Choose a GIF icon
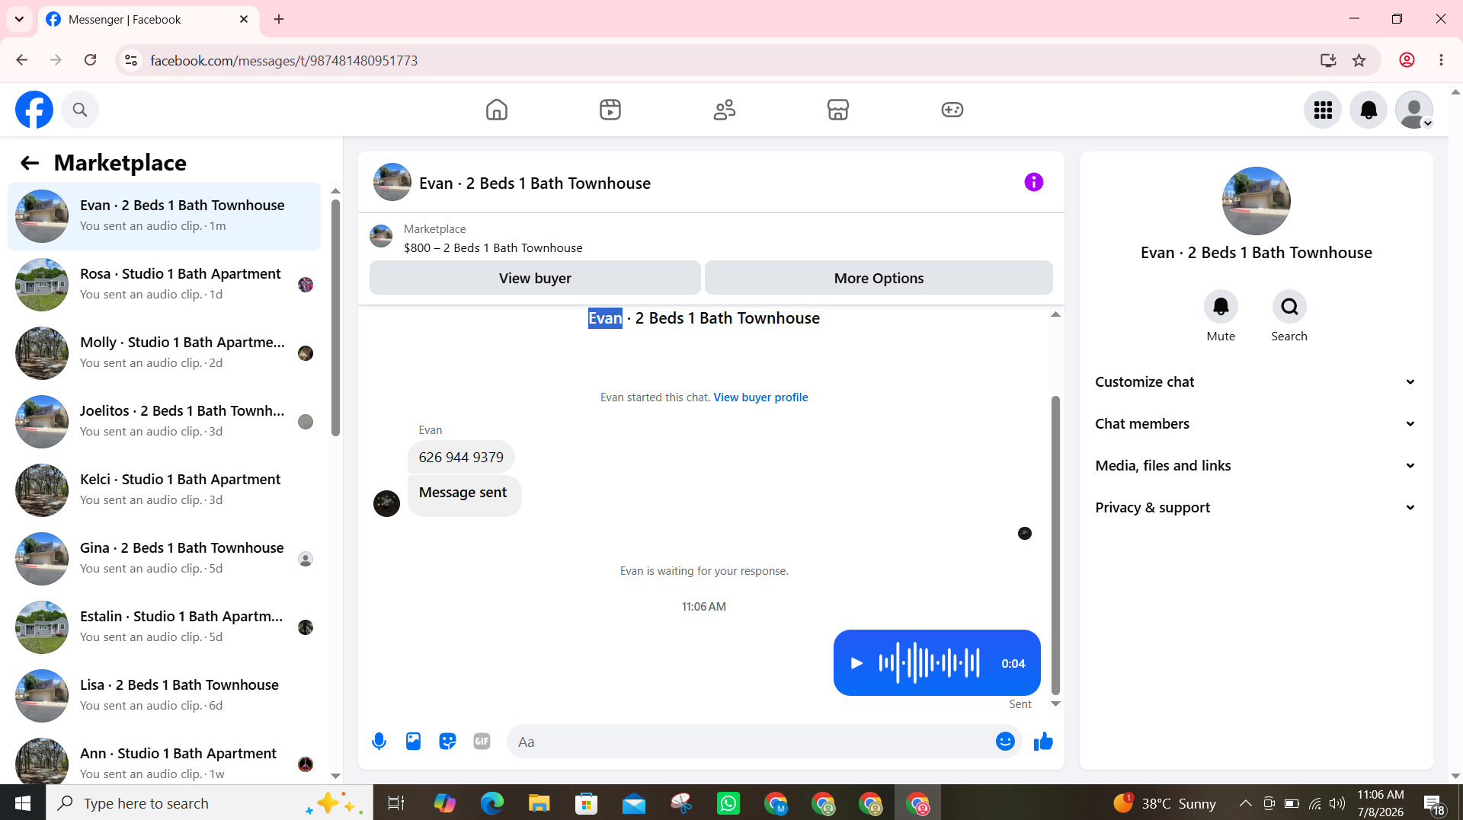 [x=482, y=742]
